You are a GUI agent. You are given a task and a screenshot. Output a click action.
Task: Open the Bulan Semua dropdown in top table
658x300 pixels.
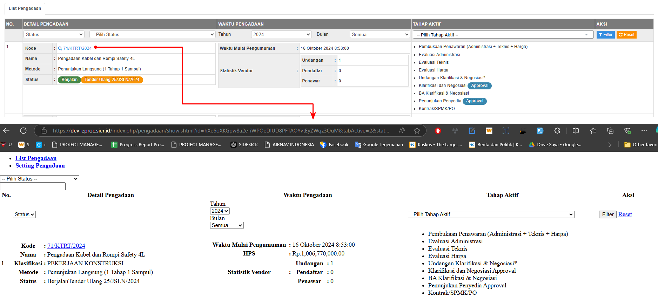[380, 34]
